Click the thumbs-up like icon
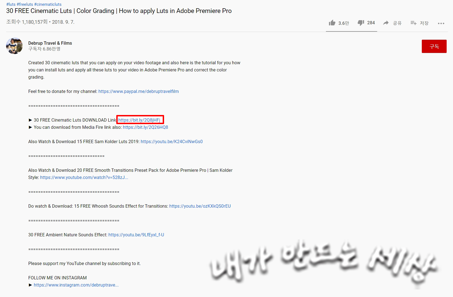 click(x=332, y=23)
